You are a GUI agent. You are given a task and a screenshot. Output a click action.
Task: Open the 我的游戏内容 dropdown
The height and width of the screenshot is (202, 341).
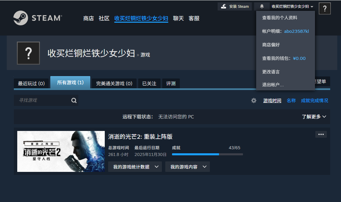click(187, 166)
